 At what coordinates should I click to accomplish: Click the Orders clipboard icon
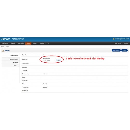click(x=3, y=50)
